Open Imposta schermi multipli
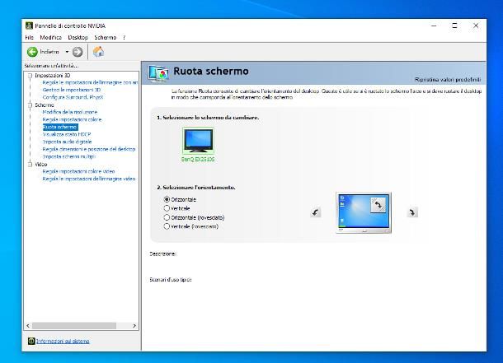Image resolution: width=503 pixels, height=363 pixels. coord(69,156)
